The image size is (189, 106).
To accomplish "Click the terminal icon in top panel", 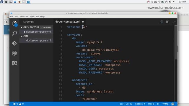I will point(6,2).
